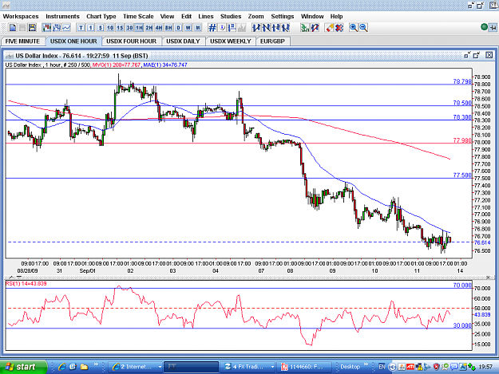Click the remove study icon
The image size is (499, 374).
[315, 28]
